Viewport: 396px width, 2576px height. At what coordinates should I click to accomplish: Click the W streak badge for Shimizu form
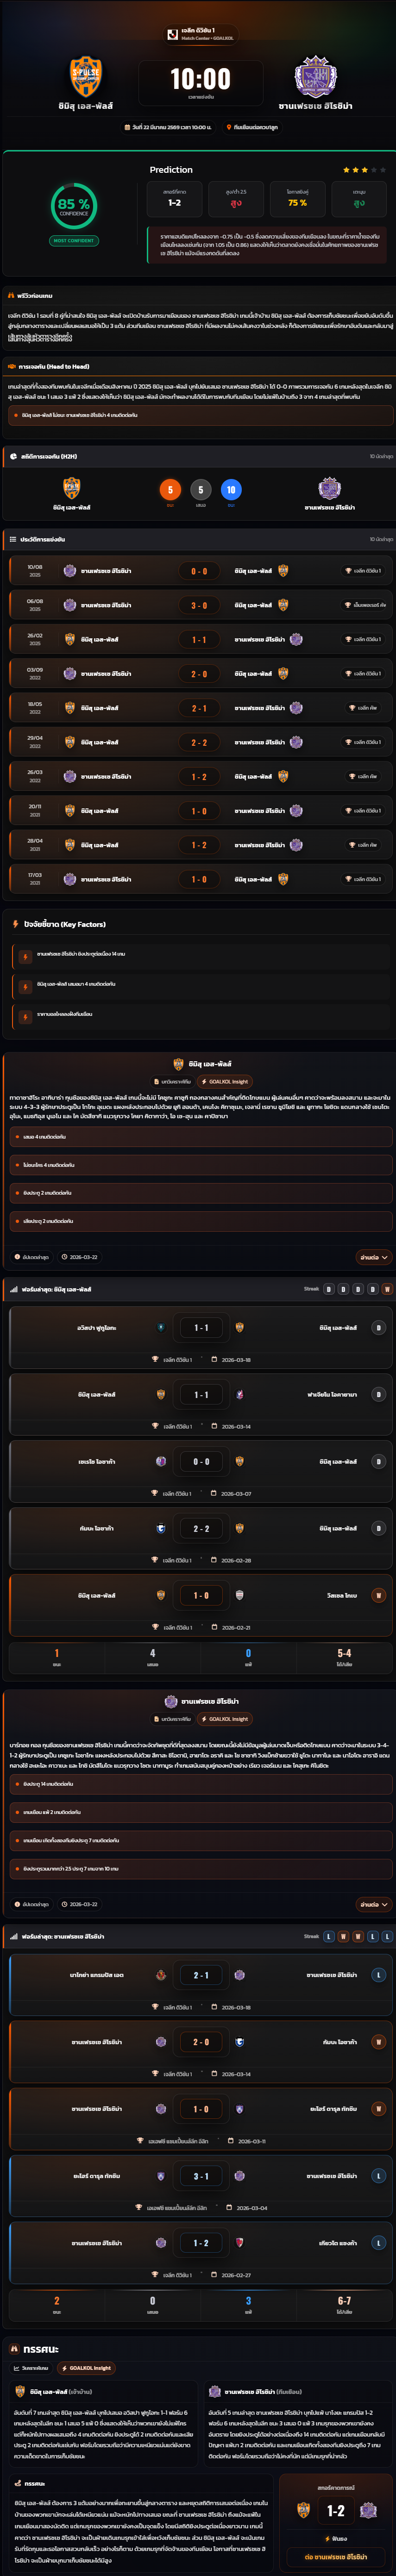point(387,1289)
